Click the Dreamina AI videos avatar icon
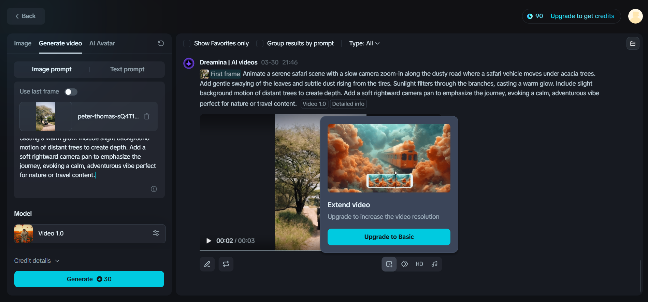The width and height of the screenshot is (648, 302). click(189, 63)
